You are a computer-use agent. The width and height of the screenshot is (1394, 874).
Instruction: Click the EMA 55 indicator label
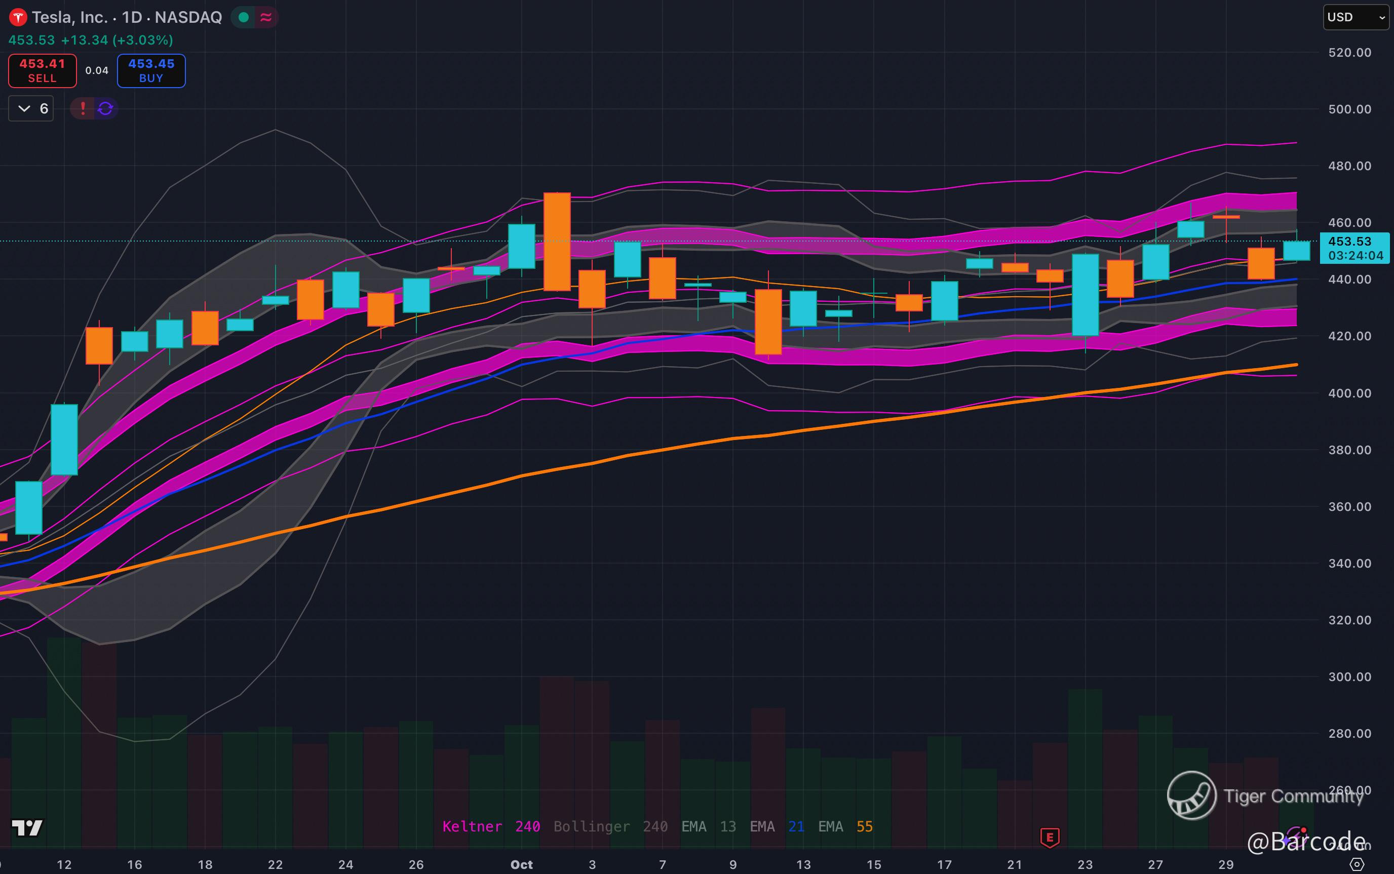click(x=845, y=826)
